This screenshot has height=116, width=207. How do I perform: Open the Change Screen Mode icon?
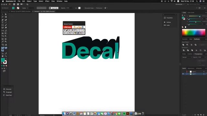click(x=4, y=71)
